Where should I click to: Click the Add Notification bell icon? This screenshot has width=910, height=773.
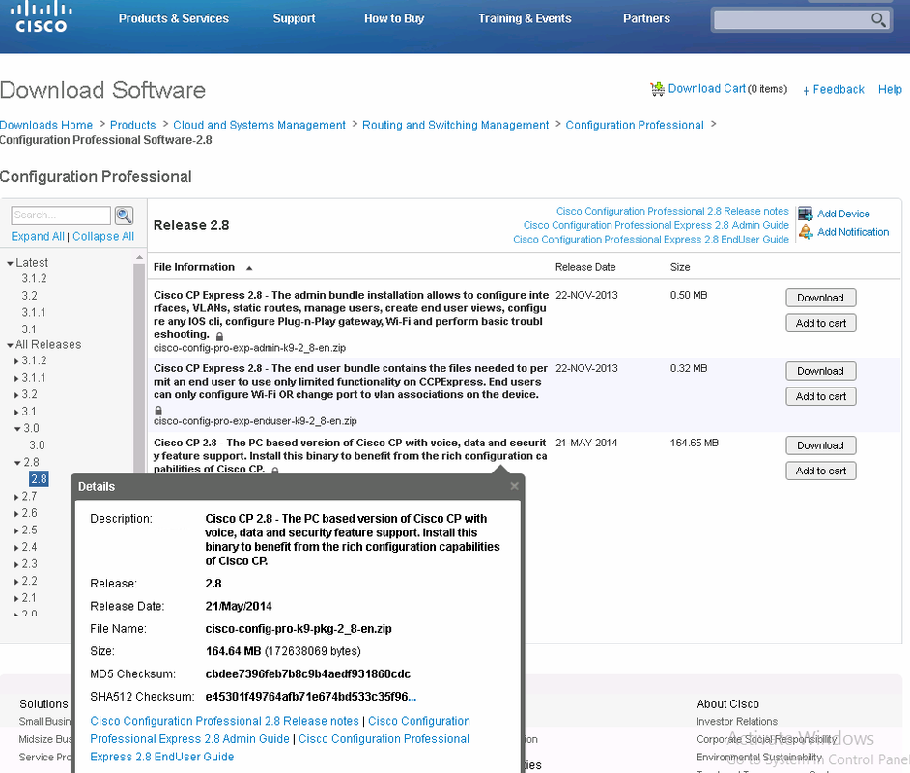806,232
